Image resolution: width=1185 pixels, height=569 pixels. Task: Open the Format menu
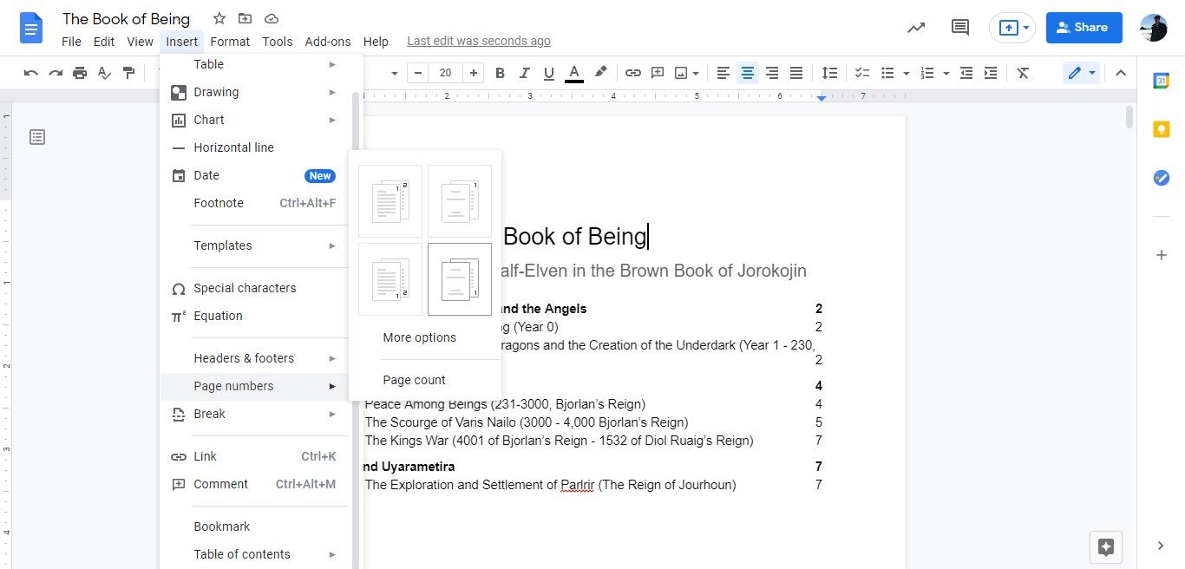[x=229, y=41]
